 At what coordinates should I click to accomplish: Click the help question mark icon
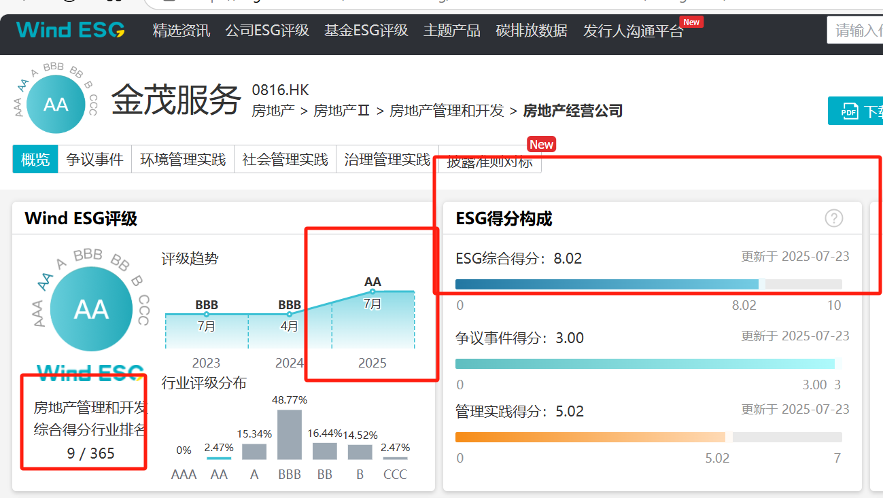(x=833, y=218)
